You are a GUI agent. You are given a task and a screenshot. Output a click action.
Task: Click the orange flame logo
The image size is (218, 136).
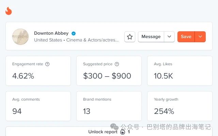coord(9,11)
